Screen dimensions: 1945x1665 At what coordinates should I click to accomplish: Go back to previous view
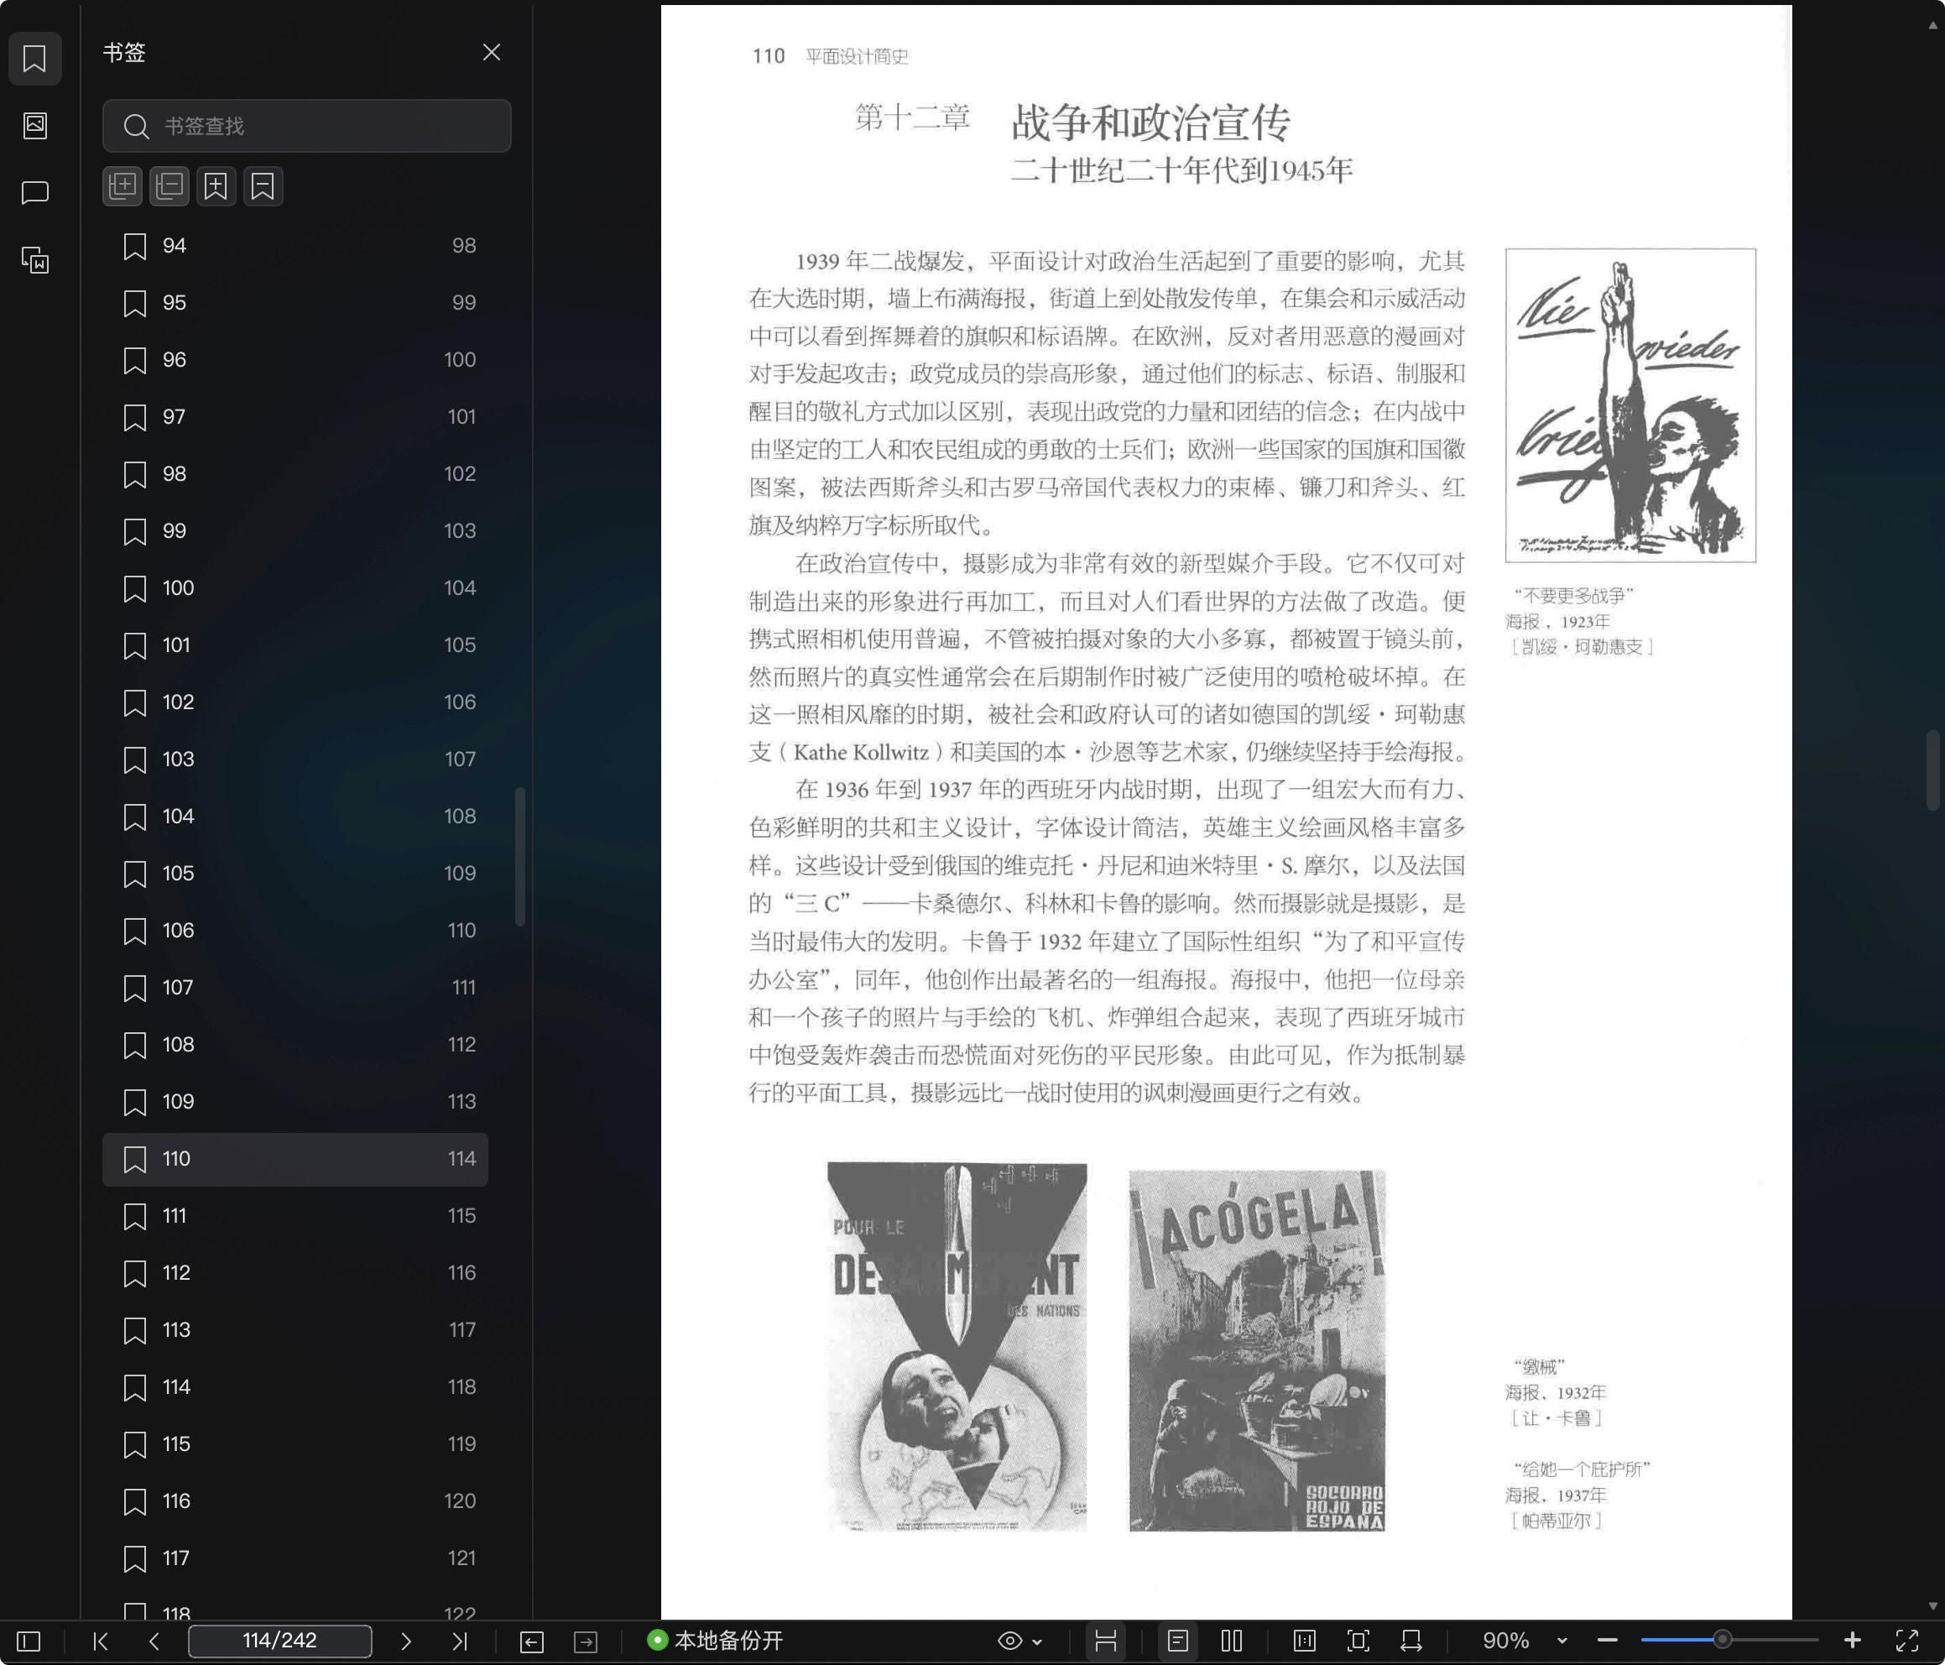point(531,1641)
